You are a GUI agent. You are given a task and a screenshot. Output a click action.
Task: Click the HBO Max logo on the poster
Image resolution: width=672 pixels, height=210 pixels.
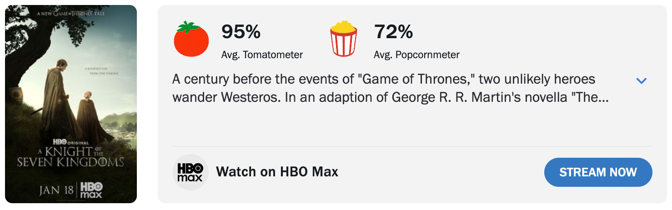[91, 190]
